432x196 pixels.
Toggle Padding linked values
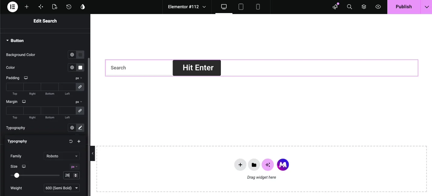click(80, 87)
